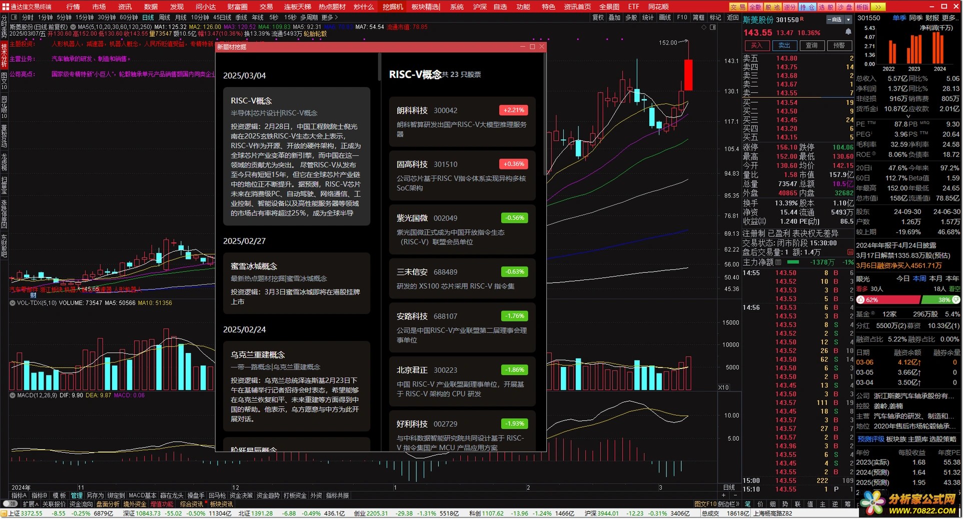Open the 沙盘 toolbar button
Image resolution: width=964 pixels, height=519 pixels.
coord(844,7)
